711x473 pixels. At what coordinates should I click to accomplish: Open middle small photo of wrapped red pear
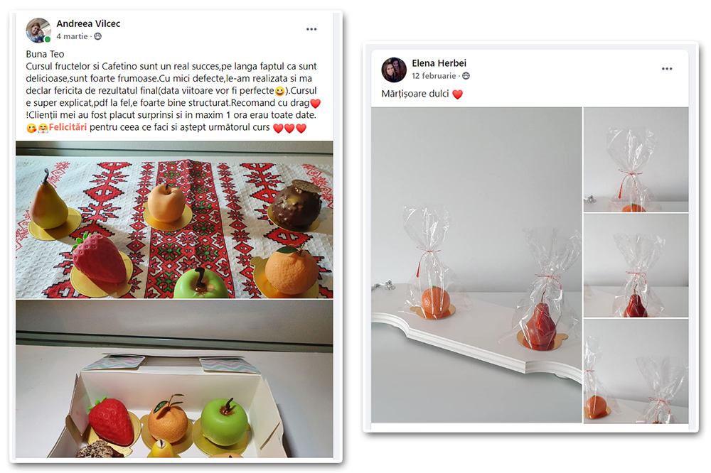point(636,266)
